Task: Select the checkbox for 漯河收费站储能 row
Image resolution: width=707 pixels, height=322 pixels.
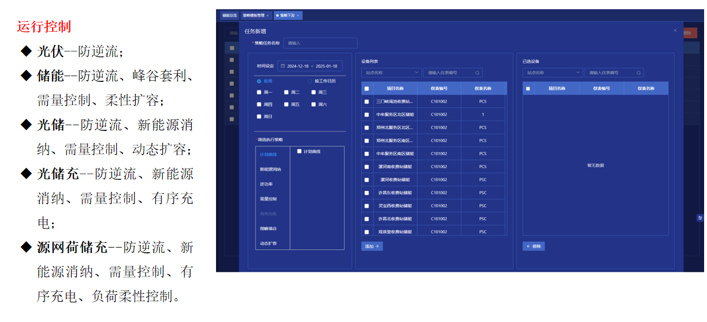Action: tap(366, 179)
